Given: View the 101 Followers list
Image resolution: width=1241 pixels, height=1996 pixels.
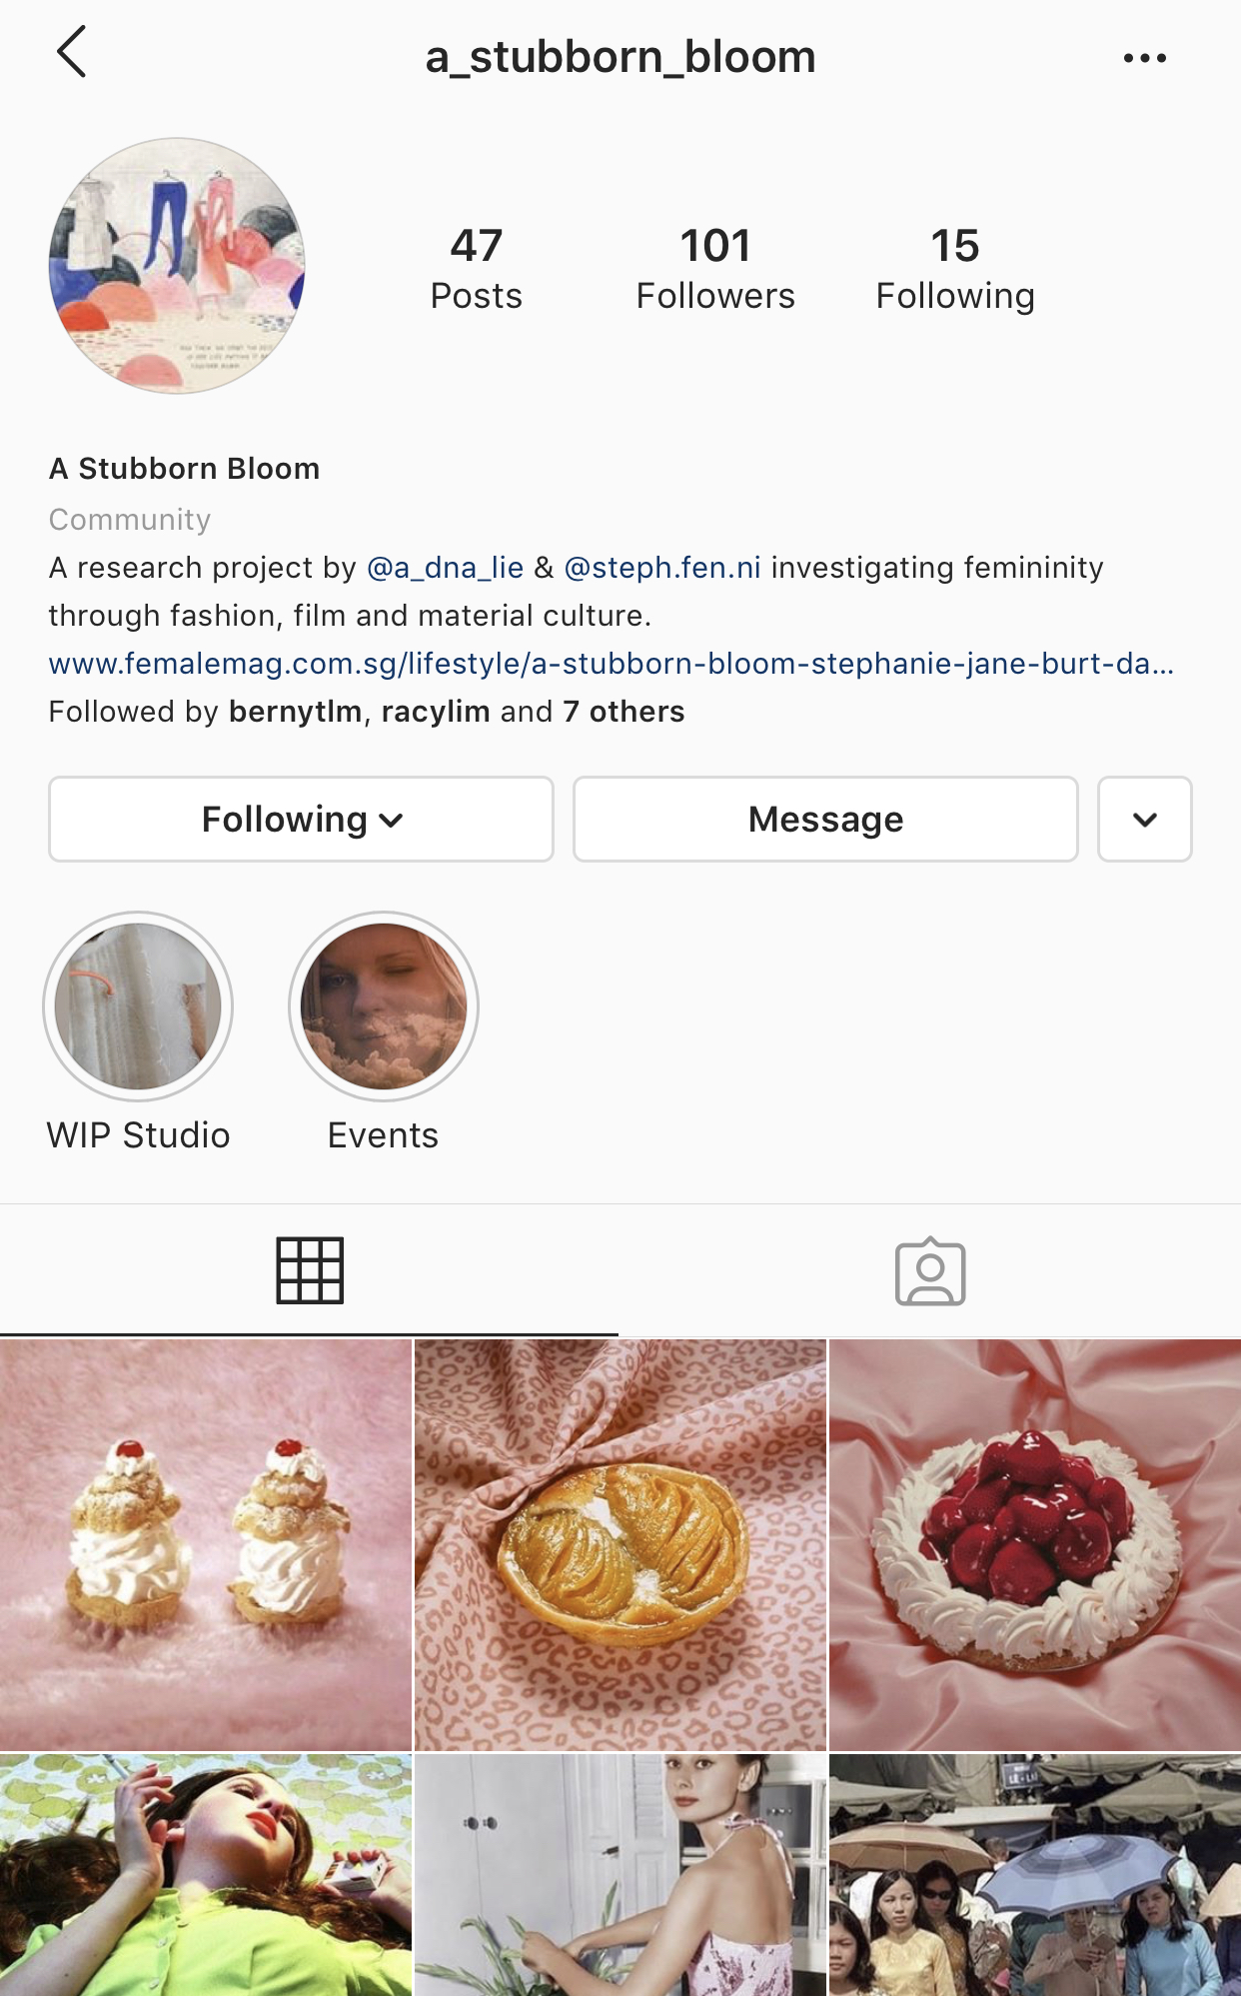Looking at the screenshot, I should (x=715, y=270).
